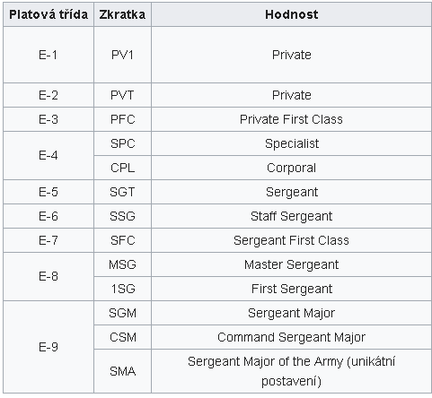Select the E-1 pay grade cell
Viewport: 432px width, 398px height.
tap(48, 55)
